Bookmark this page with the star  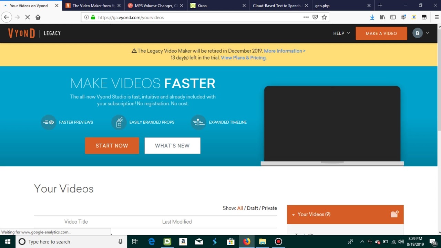324,17
